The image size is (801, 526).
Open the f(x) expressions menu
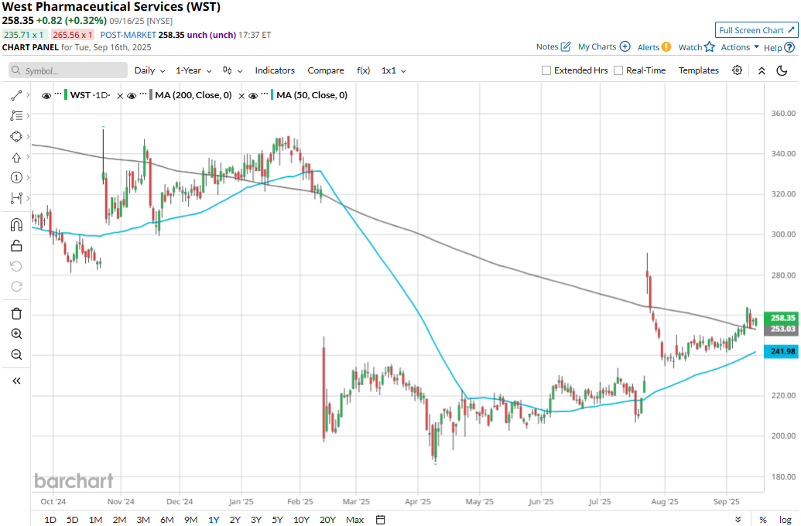pos(363,70)
